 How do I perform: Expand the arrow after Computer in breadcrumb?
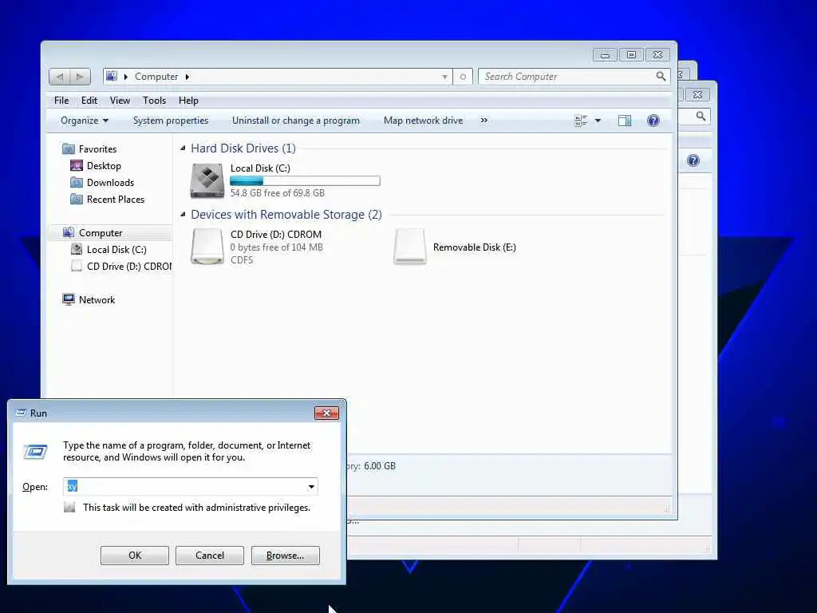[x=187, y=77]
